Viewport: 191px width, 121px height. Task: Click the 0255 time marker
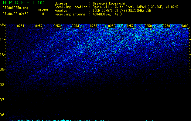coord(94,26)
